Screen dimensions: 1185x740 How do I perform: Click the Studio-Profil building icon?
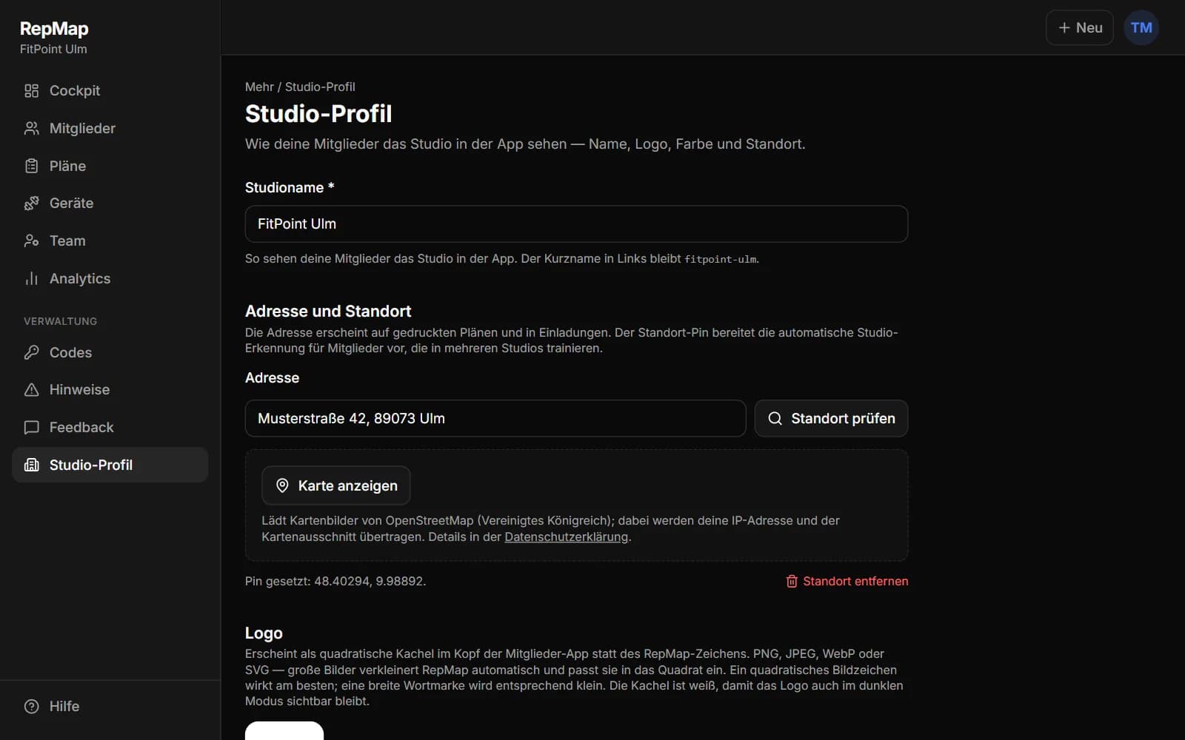point(31,465)
